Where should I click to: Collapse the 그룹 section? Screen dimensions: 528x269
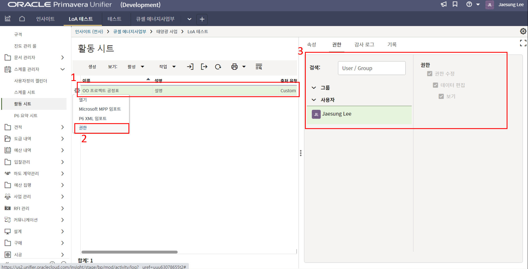314,88
